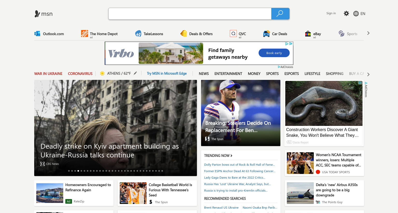Open pro-Kremlin officials trending link
Image resolution: width=398 pixels, height=213 pixels.
point(236,191)
